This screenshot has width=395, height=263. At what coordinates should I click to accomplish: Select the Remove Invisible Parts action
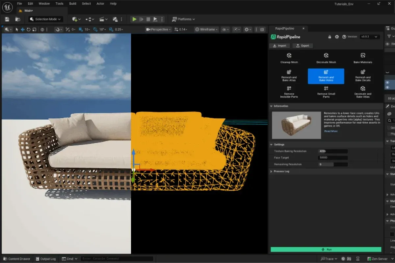tap(289, 92)
